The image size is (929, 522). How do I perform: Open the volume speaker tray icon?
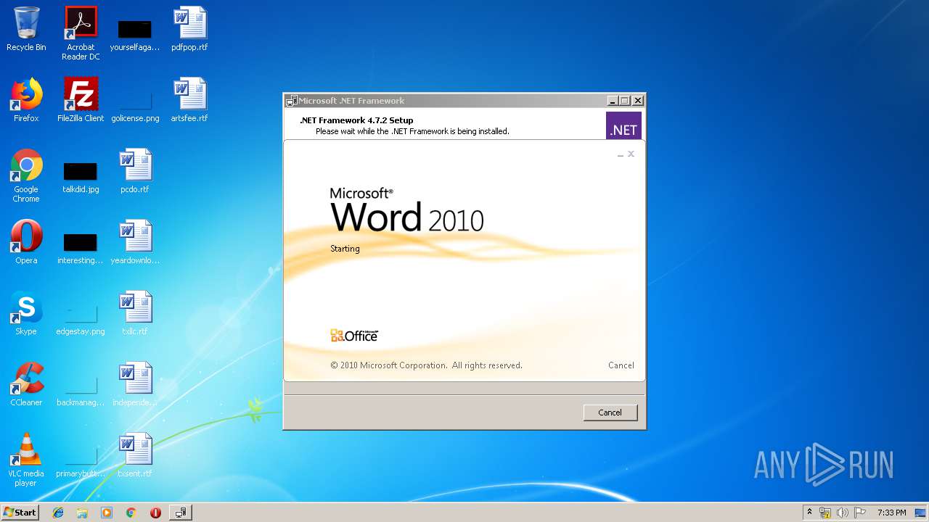(x=843, y=513)
